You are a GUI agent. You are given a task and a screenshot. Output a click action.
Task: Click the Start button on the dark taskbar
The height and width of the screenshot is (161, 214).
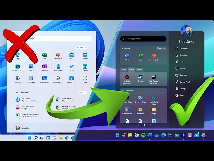(x=117, y=135)
